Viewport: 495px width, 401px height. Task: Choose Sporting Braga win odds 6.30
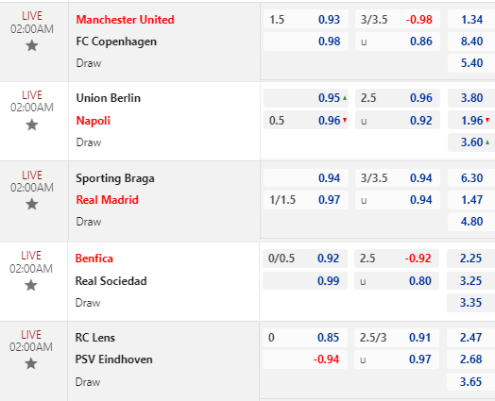pyautogui.click(x=471, y=178)
